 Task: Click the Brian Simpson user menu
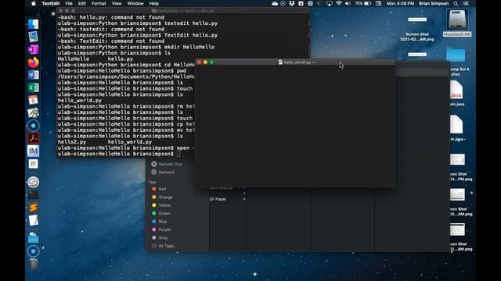click(434, 3)
